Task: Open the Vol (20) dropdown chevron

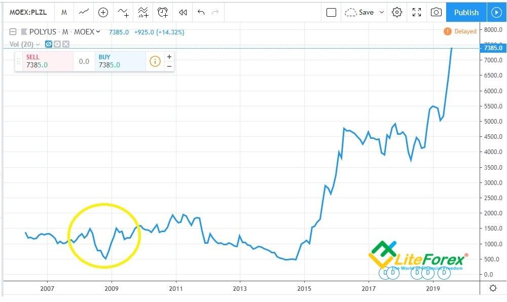Action: pos(38,44)
